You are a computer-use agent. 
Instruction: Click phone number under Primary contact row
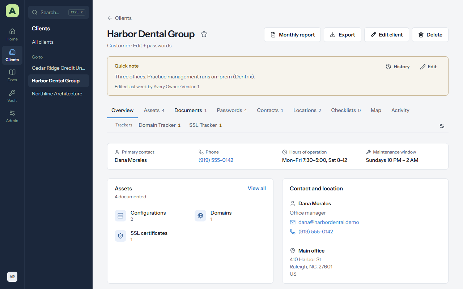[216, 160]
